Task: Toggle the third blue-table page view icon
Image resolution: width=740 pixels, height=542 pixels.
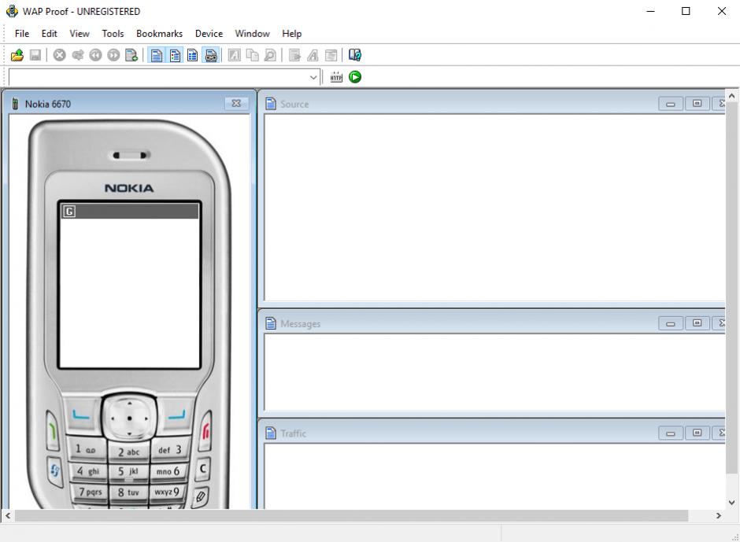Action: [193, 55]
